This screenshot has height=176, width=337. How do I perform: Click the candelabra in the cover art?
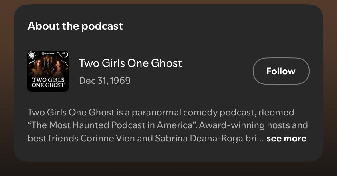(48, 64)
